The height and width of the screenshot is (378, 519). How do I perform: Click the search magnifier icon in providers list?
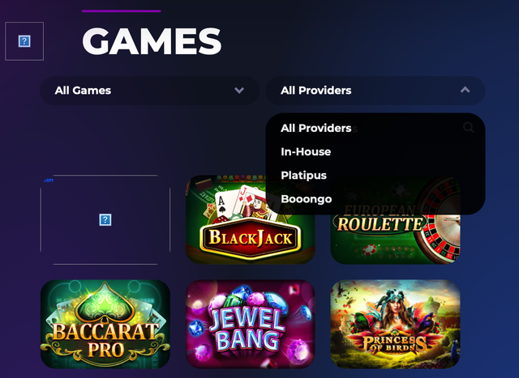(468, 127)
